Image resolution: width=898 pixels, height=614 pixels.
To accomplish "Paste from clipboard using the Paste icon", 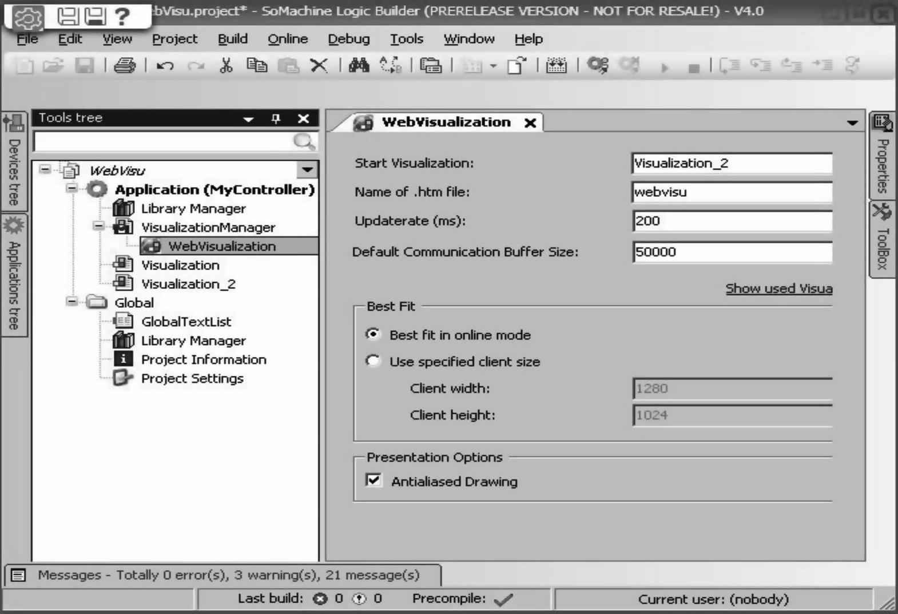I will 288,66.
